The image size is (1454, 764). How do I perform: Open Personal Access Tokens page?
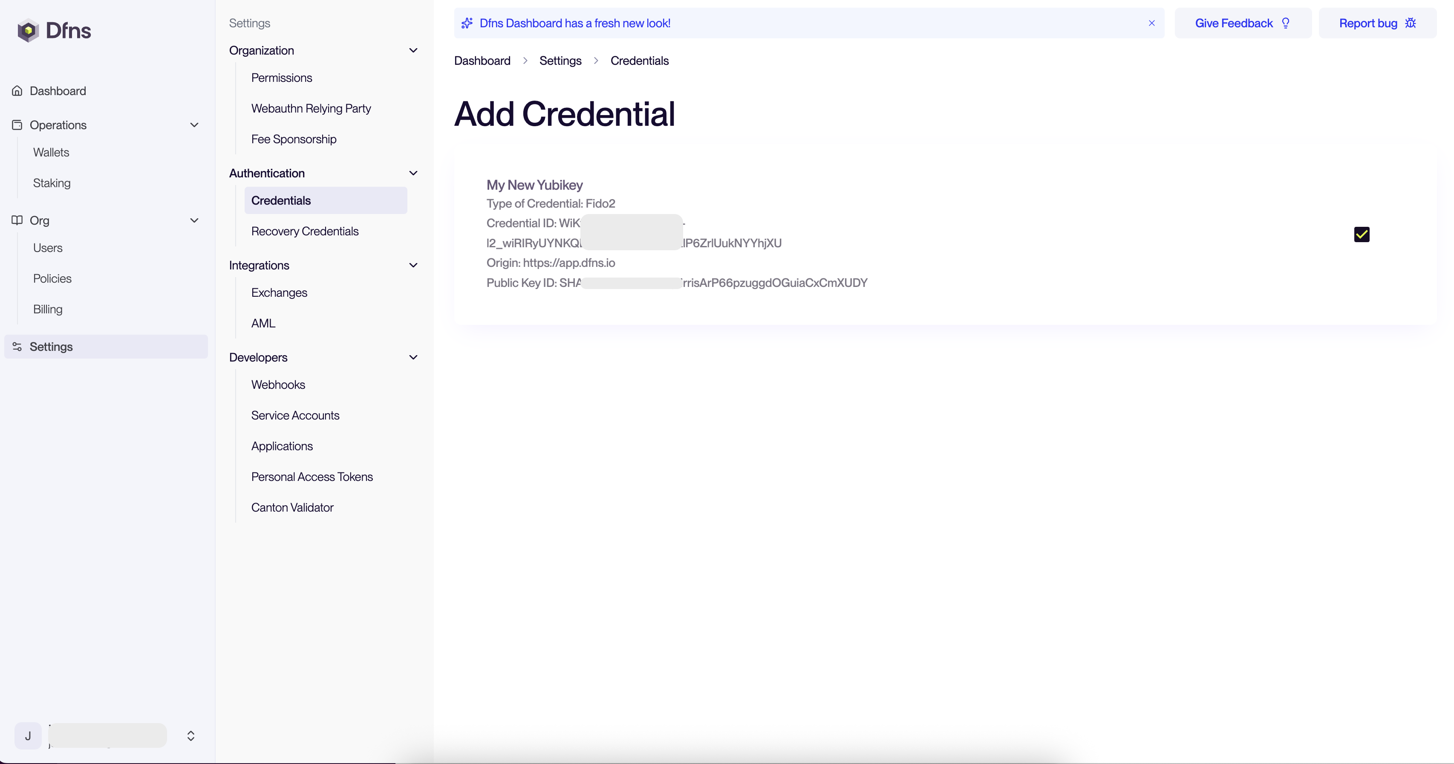(312, 477)
